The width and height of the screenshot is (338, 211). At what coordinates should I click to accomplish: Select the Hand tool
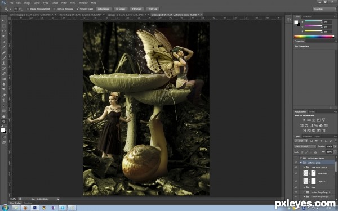4,116
